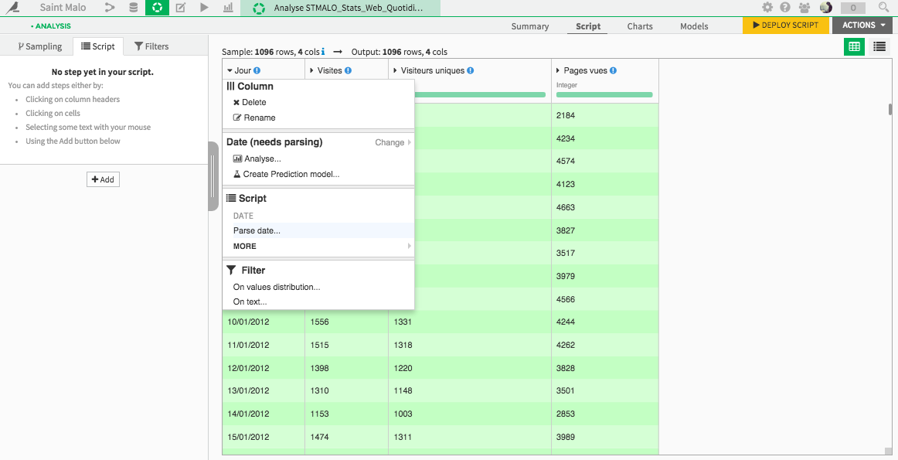Switch to table grid view
898x460 pixels.
[854, 47]
